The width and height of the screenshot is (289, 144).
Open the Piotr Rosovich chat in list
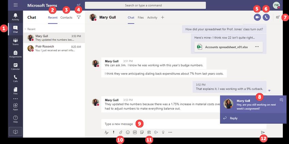[x=54, y=48]
